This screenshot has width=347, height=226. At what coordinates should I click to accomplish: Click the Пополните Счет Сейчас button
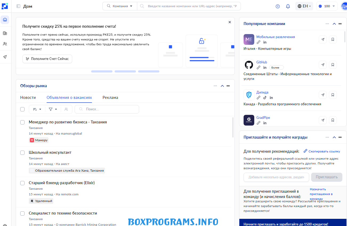47,59
